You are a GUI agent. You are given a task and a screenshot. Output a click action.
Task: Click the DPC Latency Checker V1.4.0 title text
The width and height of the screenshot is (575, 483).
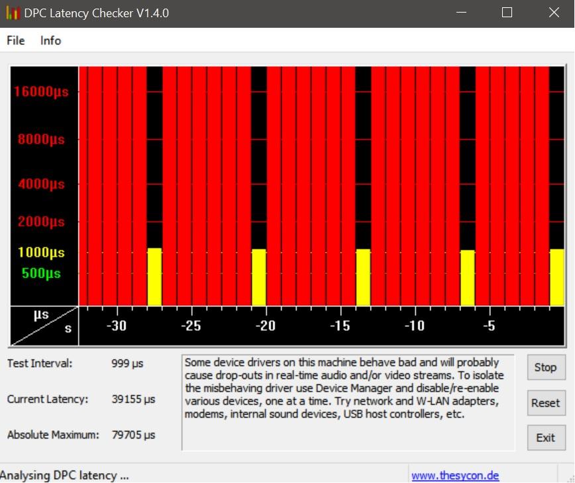click(x=97, y=13)
